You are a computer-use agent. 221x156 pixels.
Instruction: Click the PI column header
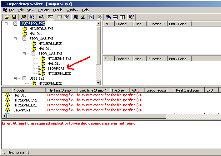point(109,24)
